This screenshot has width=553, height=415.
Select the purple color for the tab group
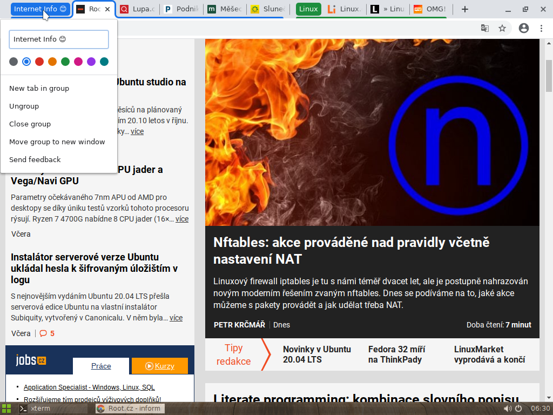[91, 62]
